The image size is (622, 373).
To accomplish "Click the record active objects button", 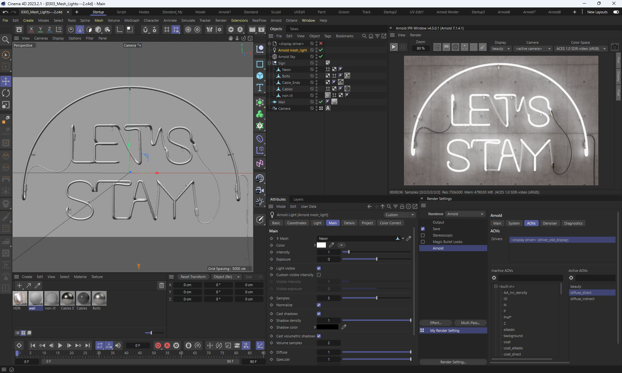I will [x=158, y=345].
